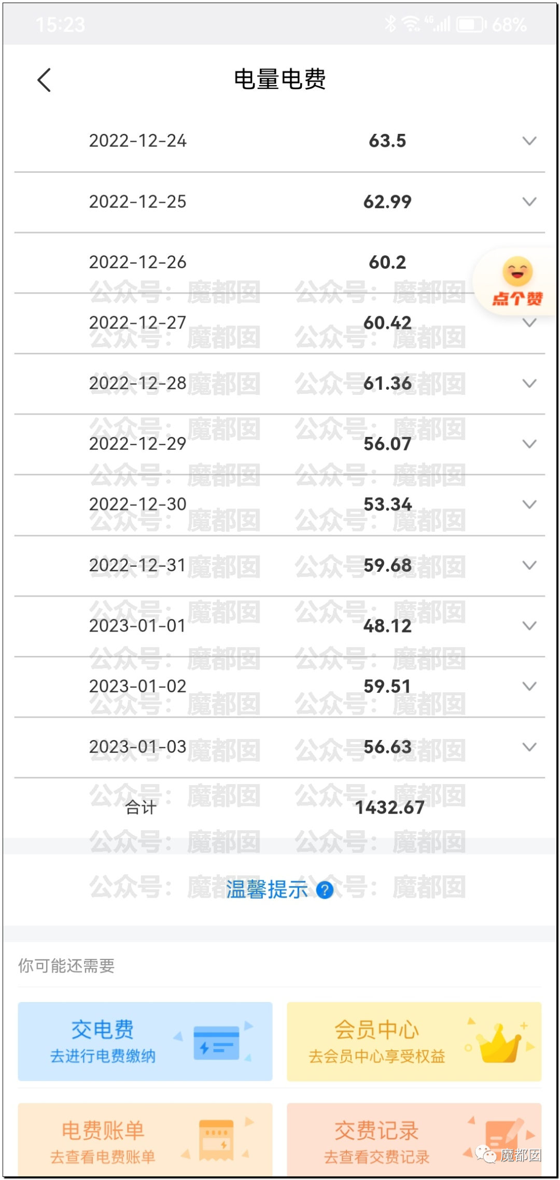Expand the 2022-12-24 row details
Viewport: 560px width, 1180px height.
pos(529,141)
